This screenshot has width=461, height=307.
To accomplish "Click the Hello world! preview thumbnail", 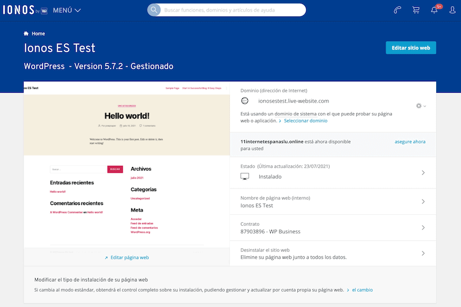I will (x=127, y=165).
